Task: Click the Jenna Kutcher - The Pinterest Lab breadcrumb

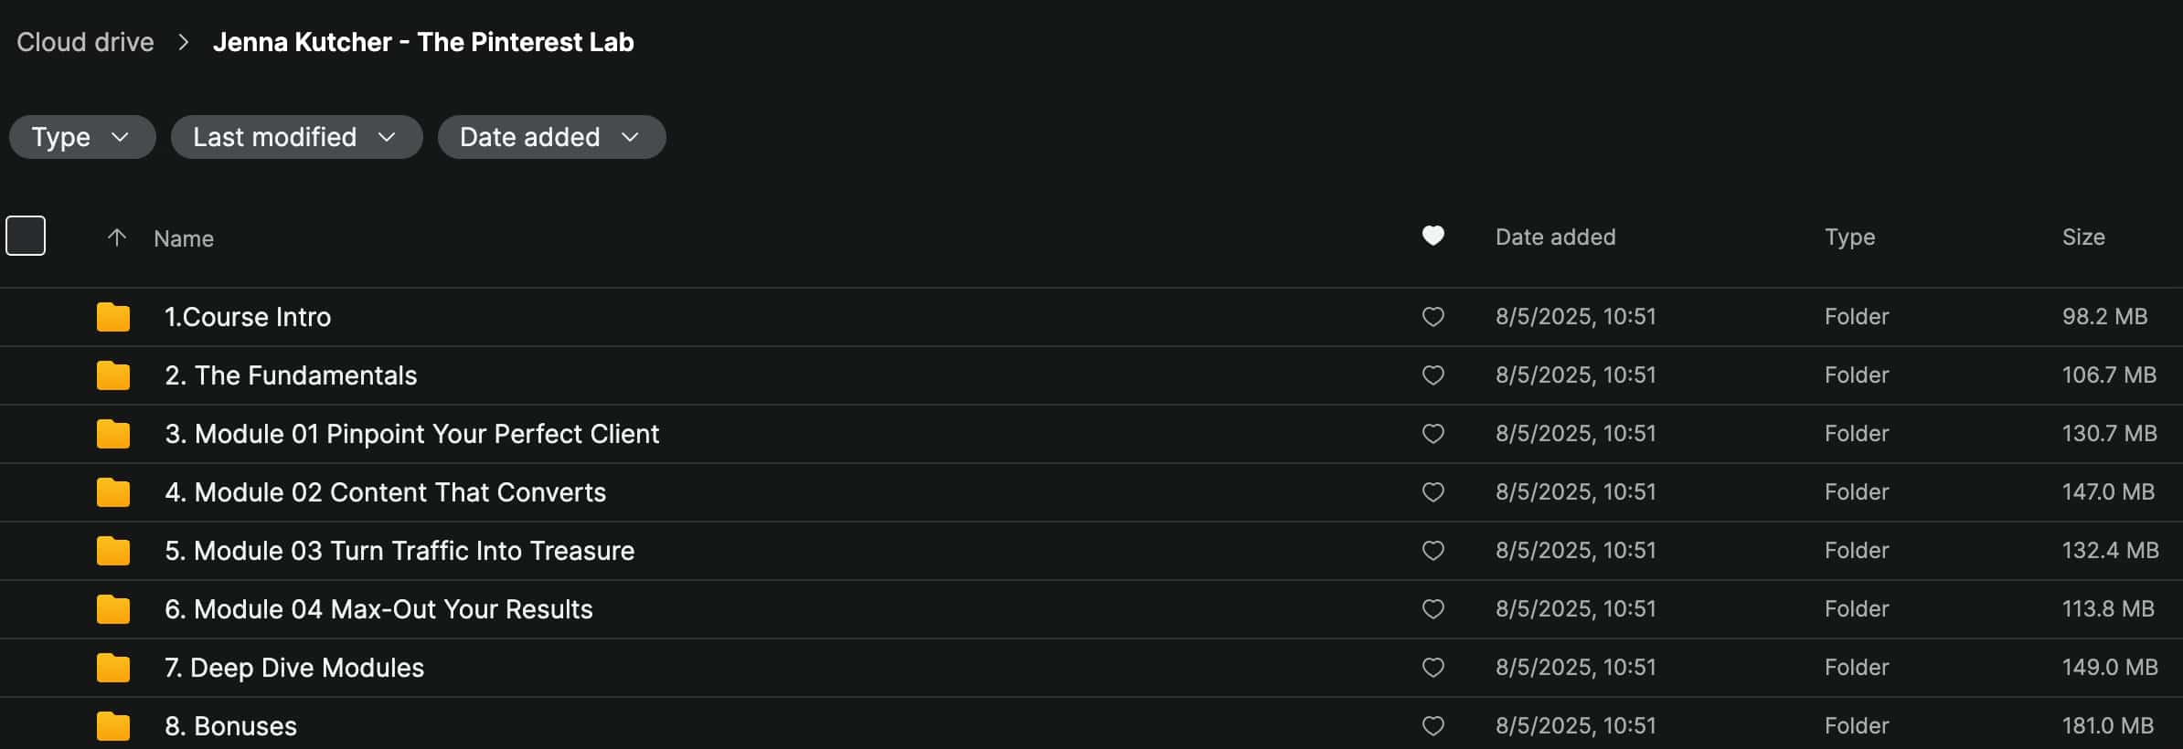Action: point(422,42)
